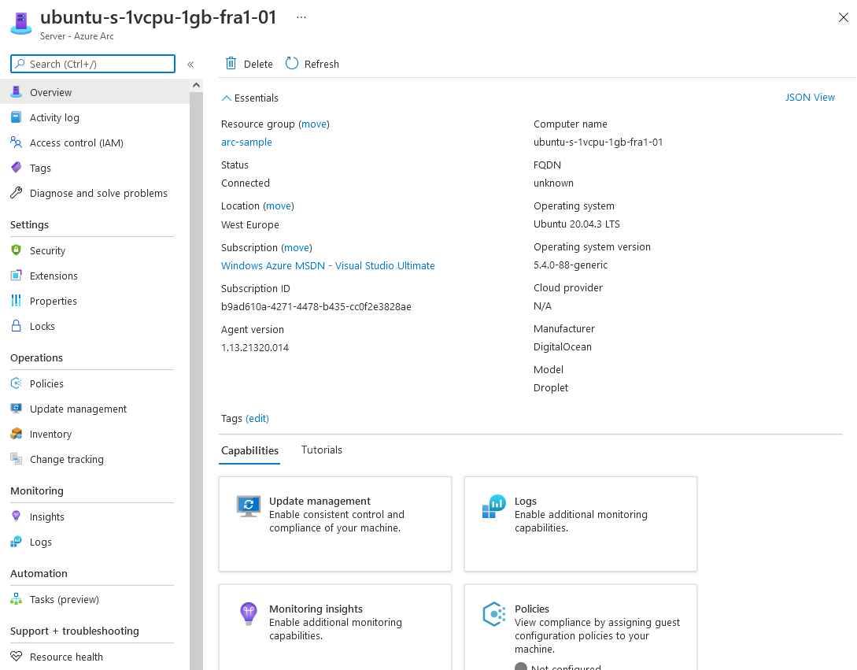Screen dimensions: 857x670
Task: Select the DigitalOcean manufacturer text
Action: [x=563, y=346]
